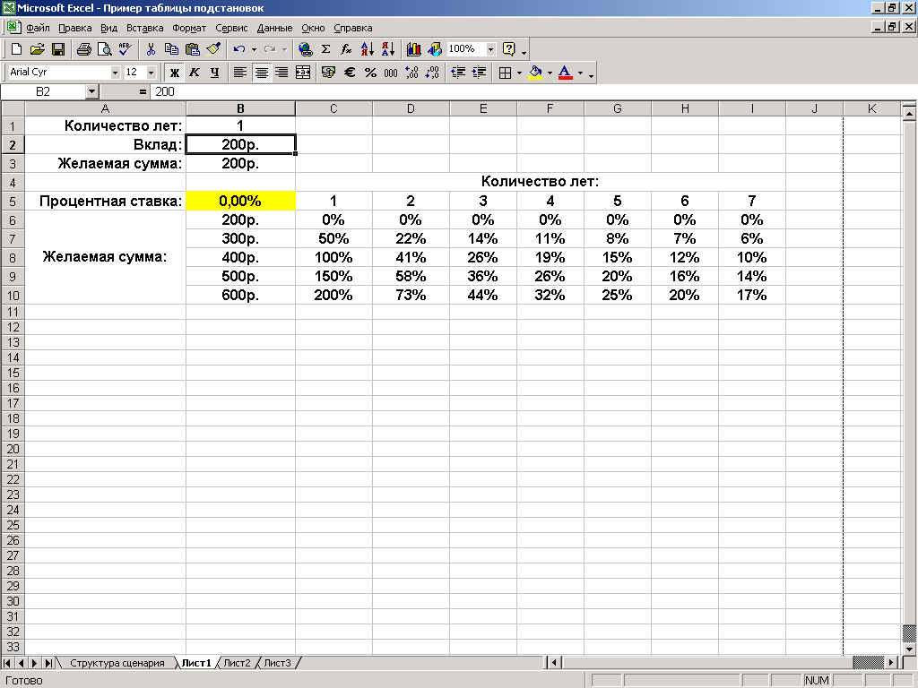The width and height of the screenshot is (918, 688).
Task: Toggle underline formatting (Ч)
Action: 215,73
